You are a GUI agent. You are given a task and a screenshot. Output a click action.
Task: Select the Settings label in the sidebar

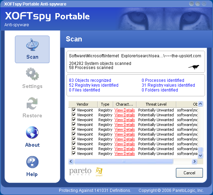32,86
